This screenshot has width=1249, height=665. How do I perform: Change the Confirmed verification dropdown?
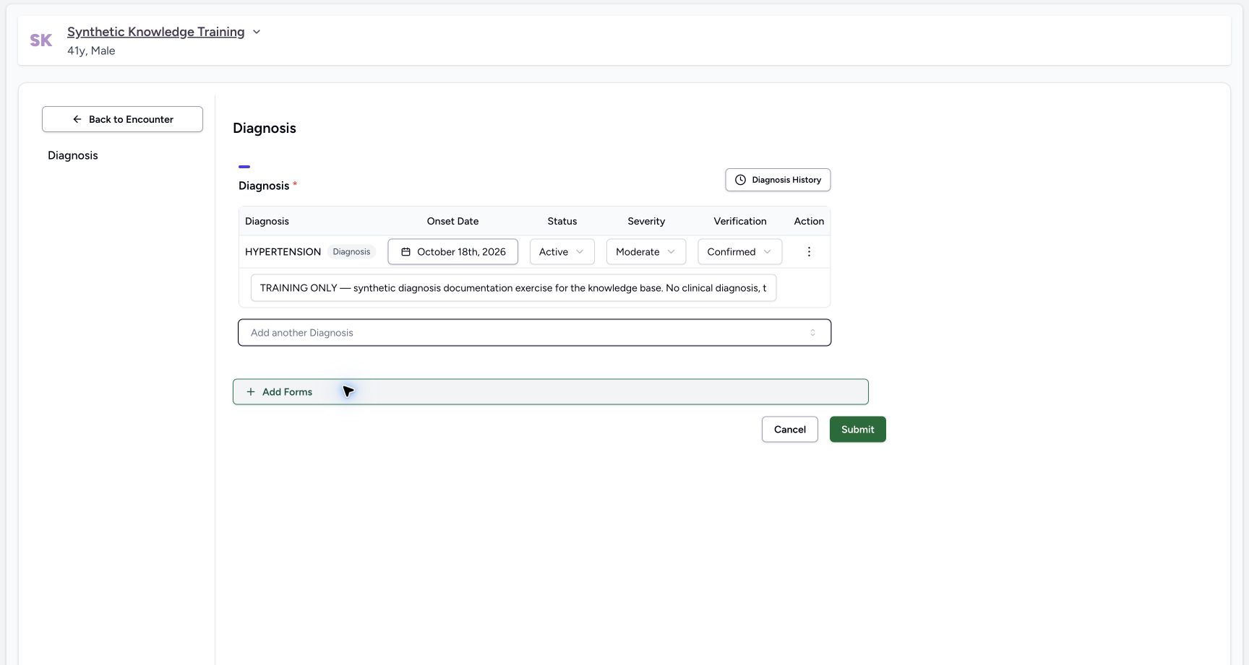pos(739,252)
